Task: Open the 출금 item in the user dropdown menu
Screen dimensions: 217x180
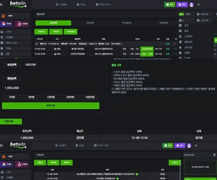Action: tap(186, 31)
